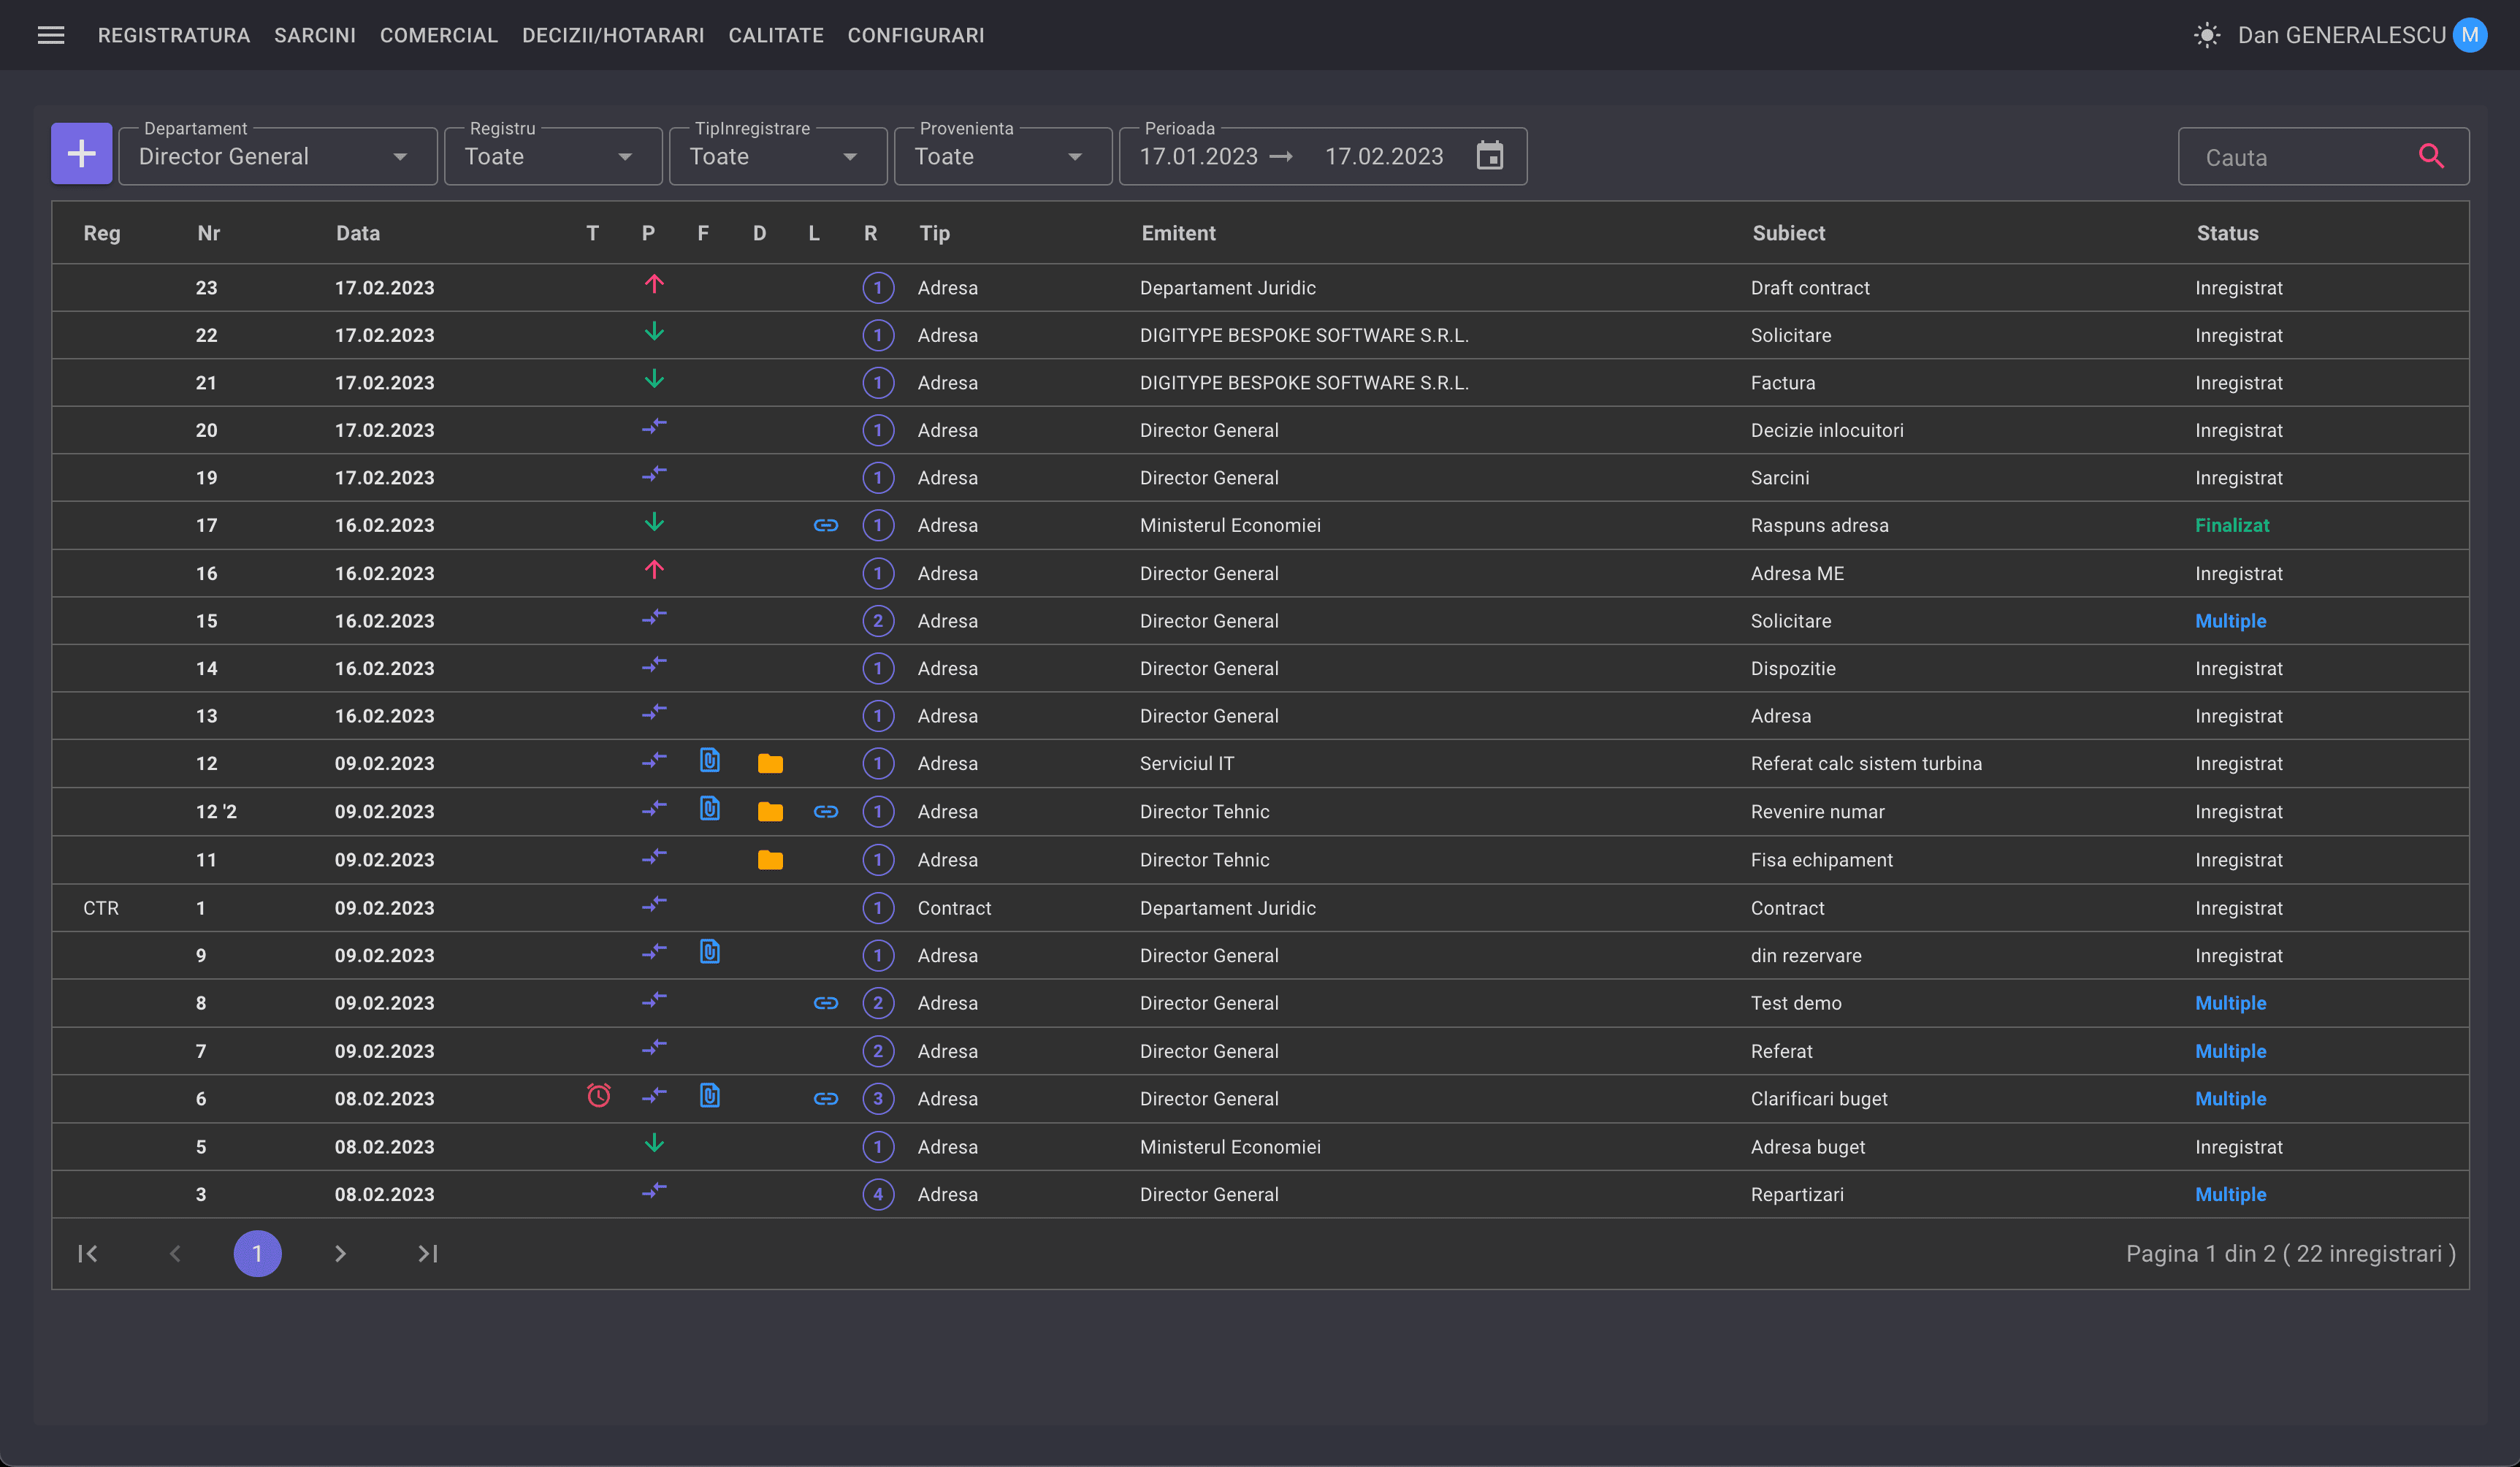Open the DECIZII/HOTARARI menu

(612, 35)
